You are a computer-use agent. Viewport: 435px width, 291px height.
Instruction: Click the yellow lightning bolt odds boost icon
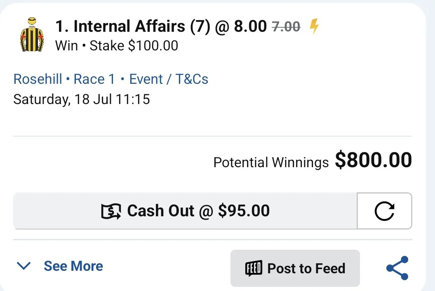pyautogui.click(x=314, y=26)
